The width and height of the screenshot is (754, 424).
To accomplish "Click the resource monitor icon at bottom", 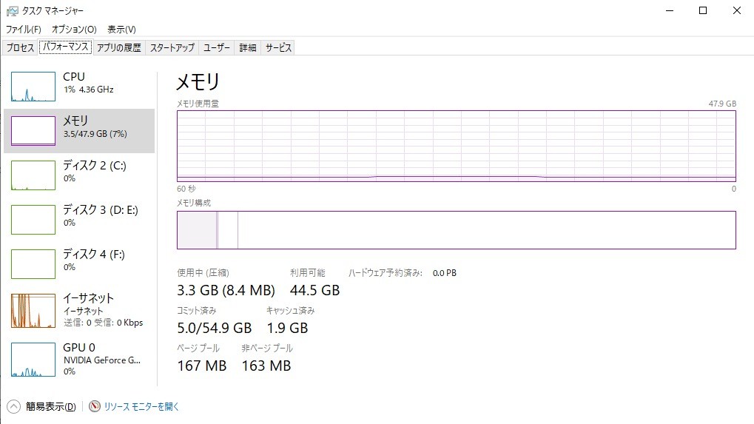I will click(94, 406).
